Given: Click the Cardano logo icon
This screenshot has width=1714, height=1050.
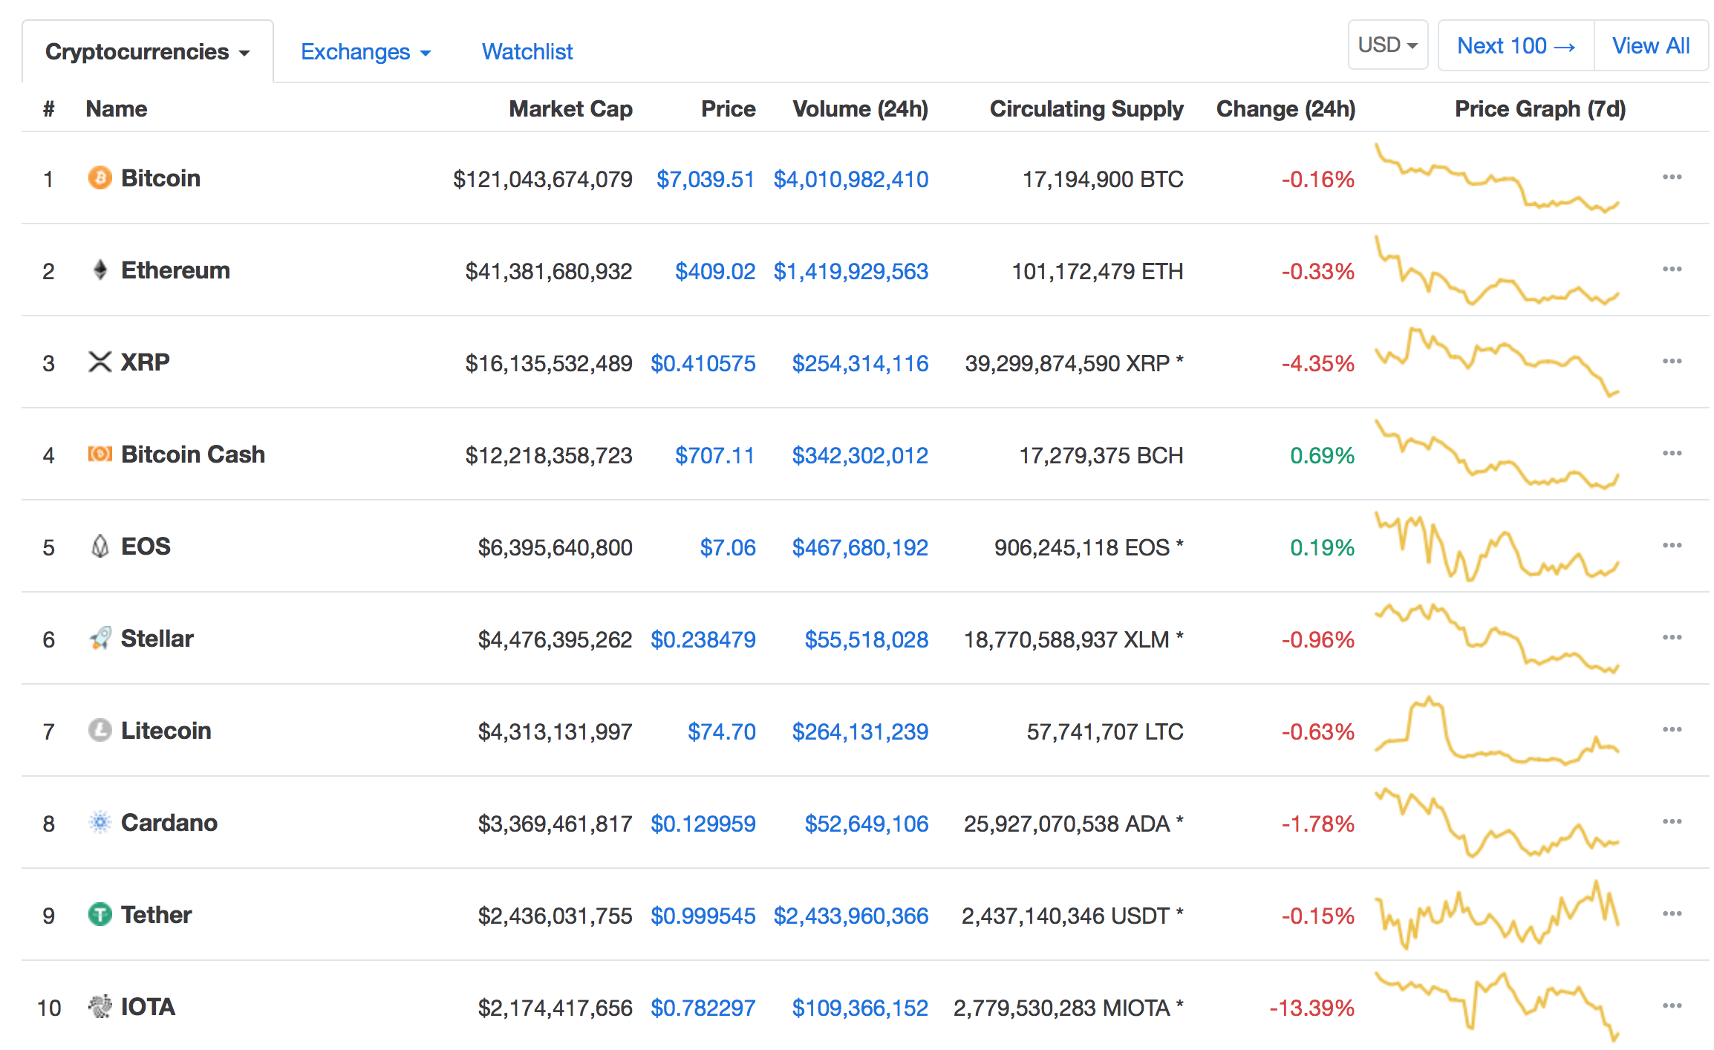Looking at the screenshot, I should pos(100,822).
